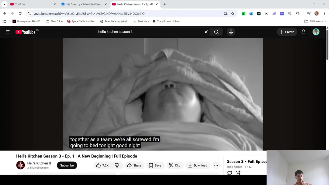
Task: Open Start Here bookmark
Action: (x=141, y=21)
